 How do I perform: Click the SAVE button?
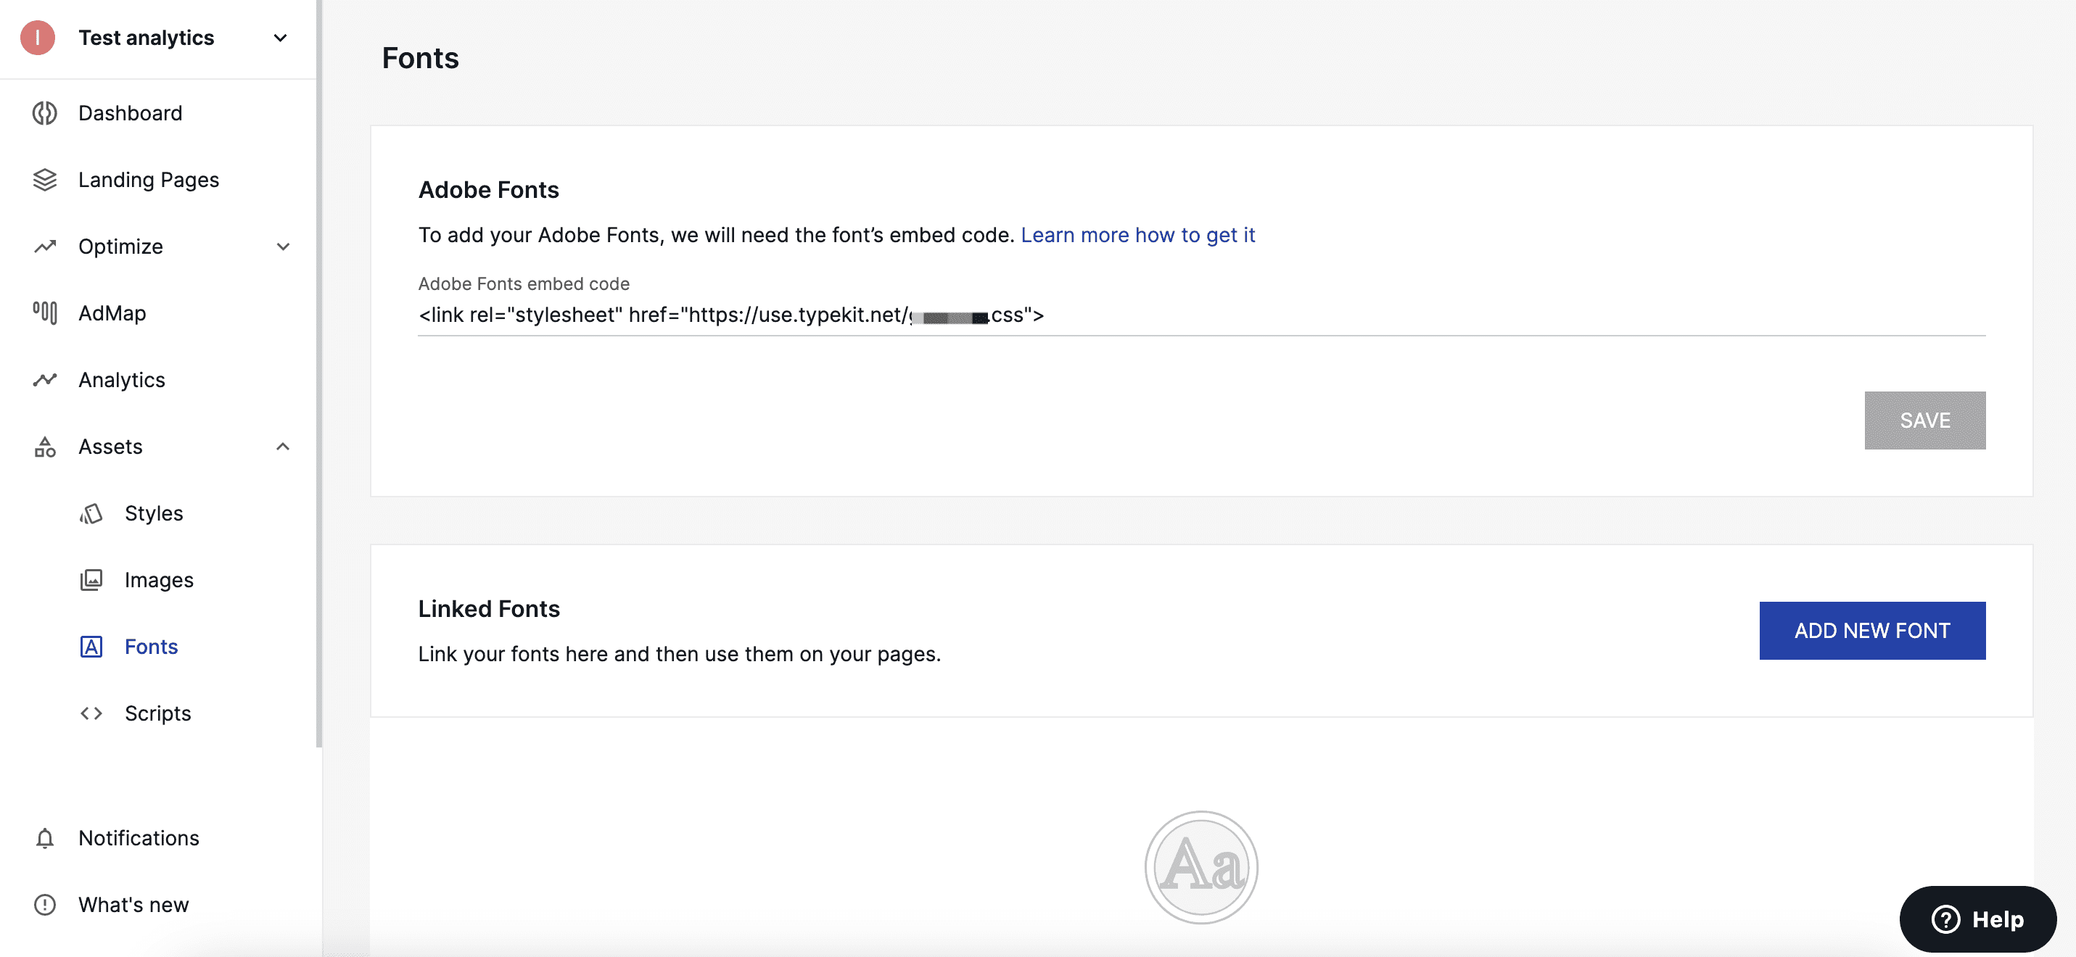[x=1924, y=420]
